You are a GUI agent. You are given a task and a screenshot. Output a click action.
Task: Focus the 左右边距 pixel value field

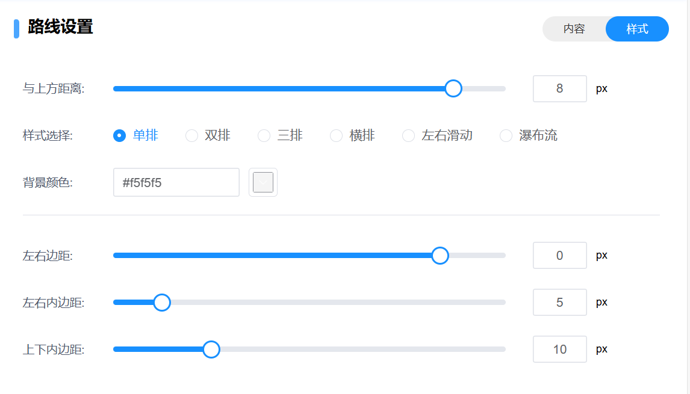[x=559, y=256]
